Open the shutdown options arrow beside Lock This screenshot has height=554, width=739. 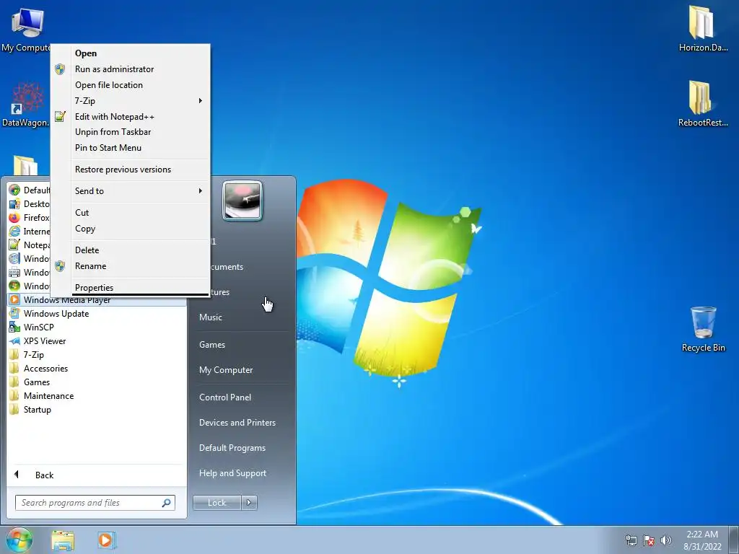(249, 503)
